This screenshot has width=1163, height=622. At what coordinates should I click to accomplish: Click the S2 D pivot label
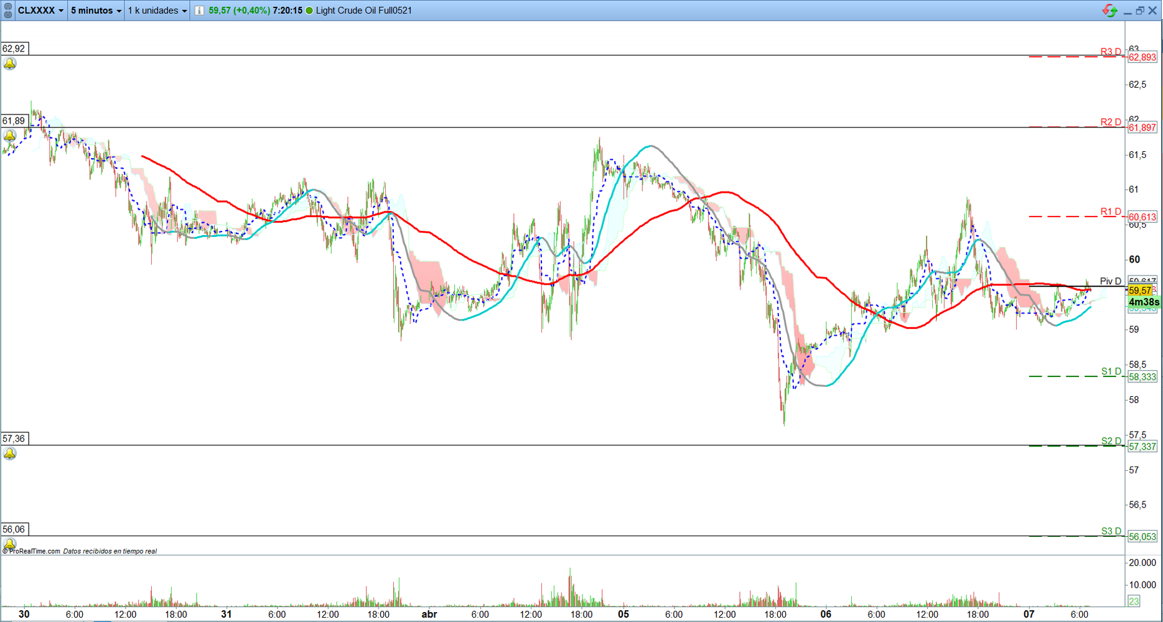click(x=1111, y=441)
